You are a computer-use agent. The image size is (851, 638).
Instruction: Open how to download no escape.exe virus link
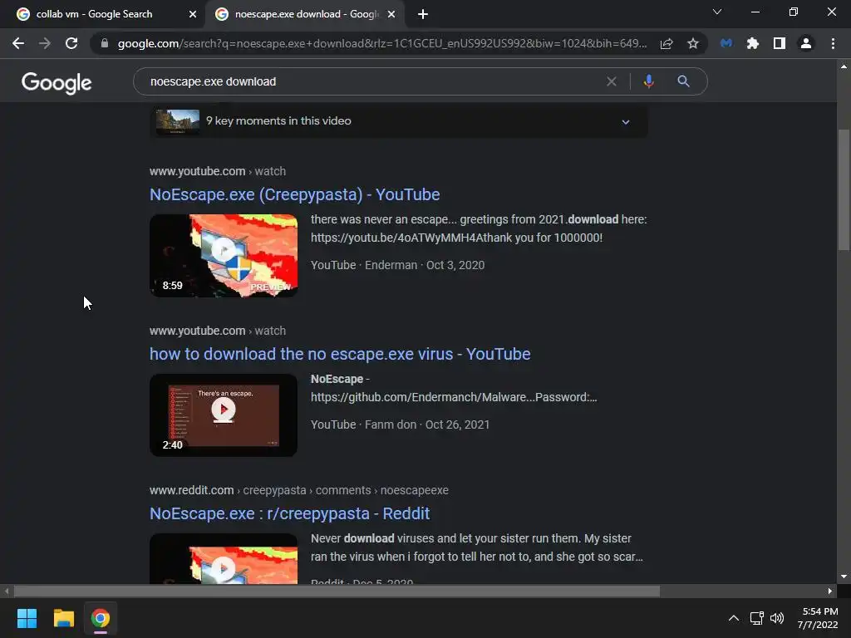[340, 354]
